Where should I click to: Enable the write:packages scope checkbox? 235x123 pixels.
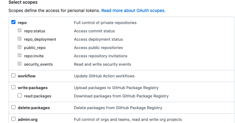pyautogui.click(x=13, y=87)
